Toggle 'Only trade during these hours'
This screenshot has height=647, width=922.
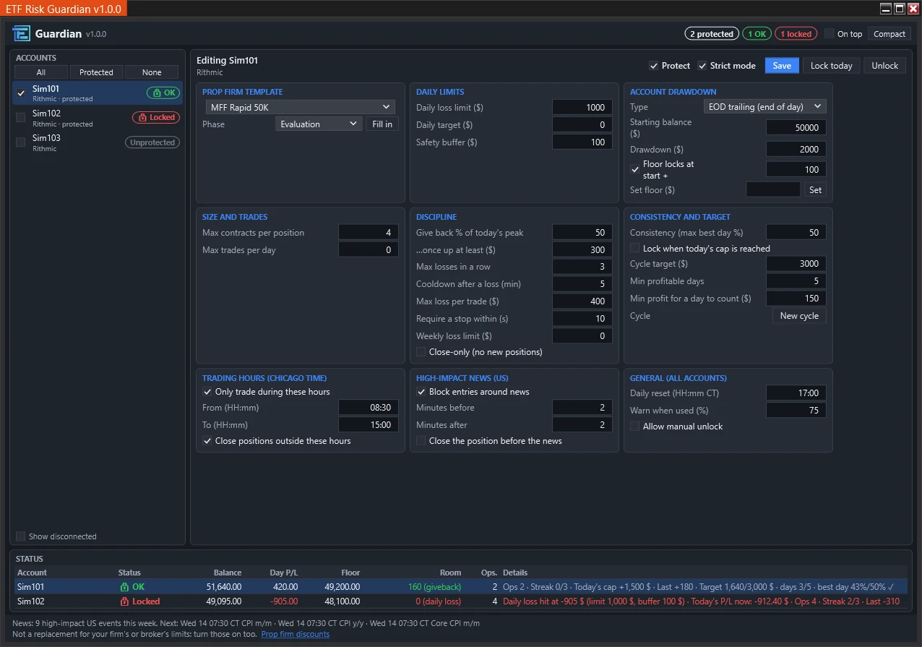[x=207, y=392]
